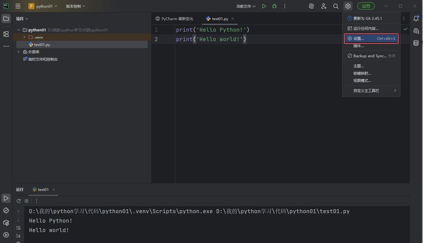Click the Rerun icon in Run panel

[x=19, y=201]
